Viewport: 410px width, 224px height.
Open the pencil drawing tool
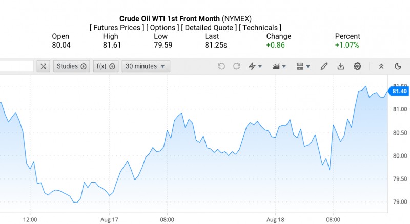pos(324,66)
